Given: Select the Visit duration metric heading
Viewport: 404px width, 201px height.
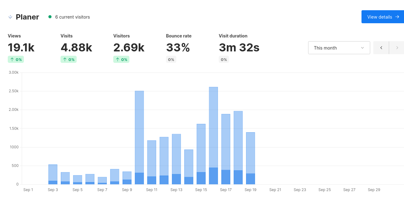Looking at the screenshot, I should 233,36.
